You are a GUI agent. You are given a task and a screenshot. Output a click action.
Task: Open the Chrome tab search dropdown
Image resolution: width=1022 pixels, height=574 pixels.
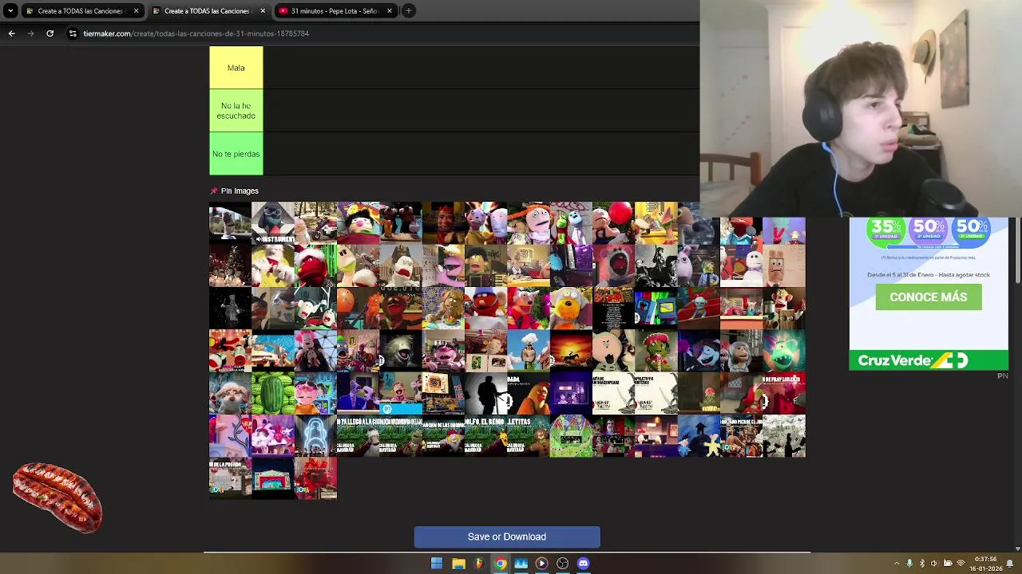click(x=10, y=11)
